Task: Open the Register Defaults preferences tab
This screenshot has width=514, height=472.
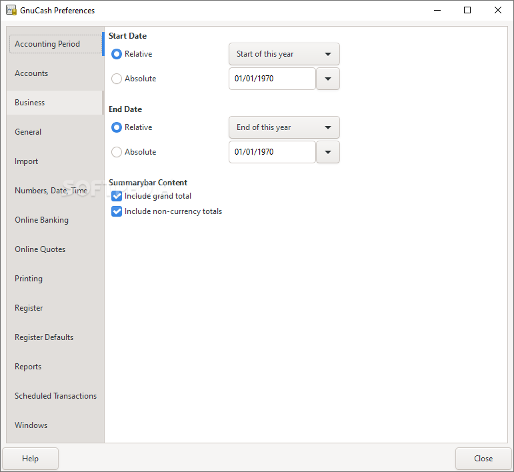Action: click(55, 337)
